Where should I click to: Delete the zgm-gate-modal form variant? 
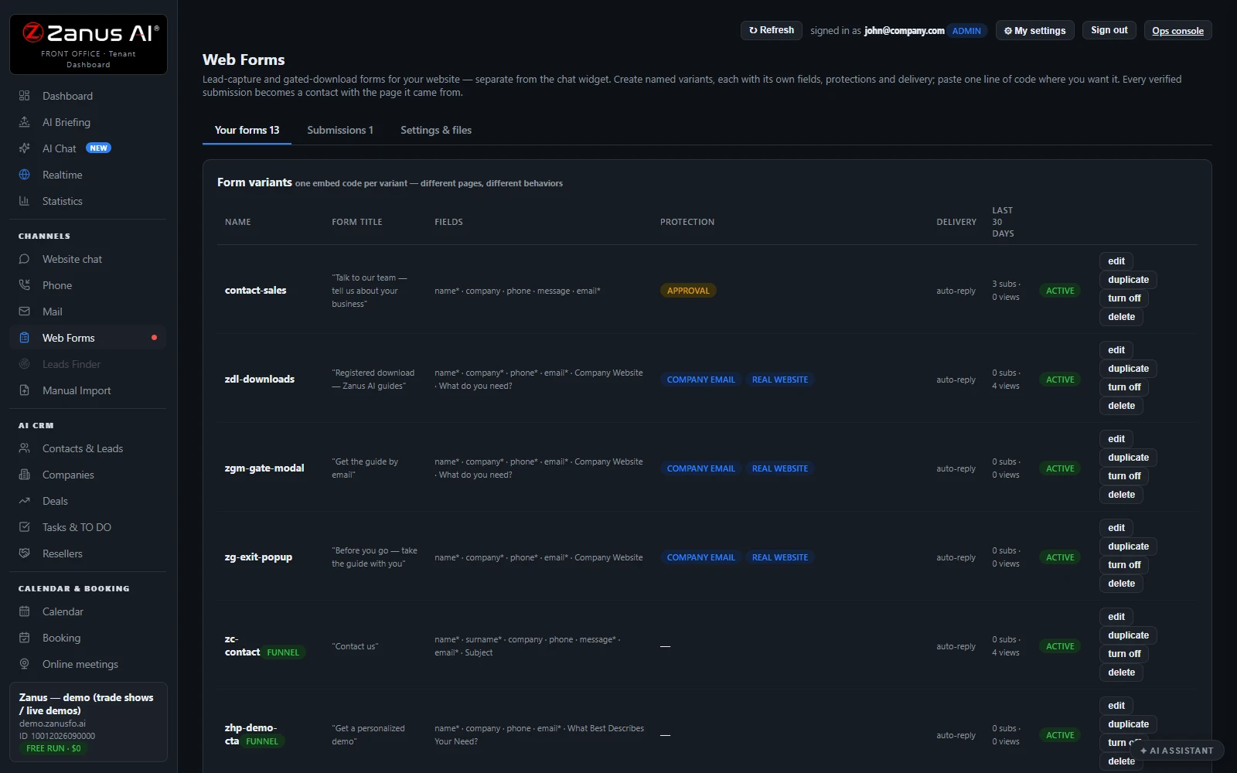[1121, 495]
